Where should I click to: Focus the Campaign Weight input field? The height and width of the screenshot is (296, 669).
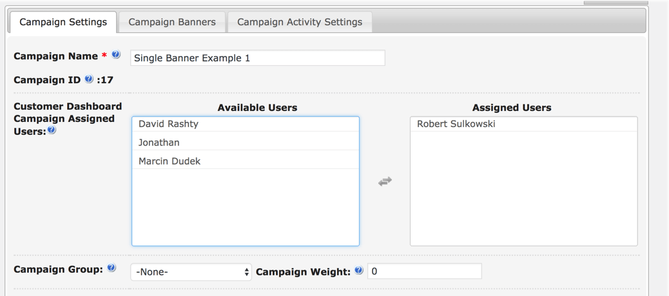[x=424, y=271]
